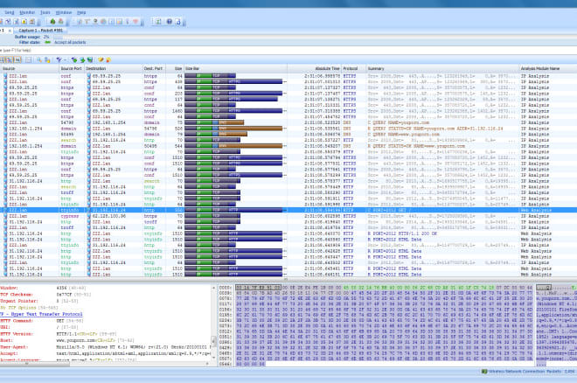Click decode pane scroll down arrow

tap(213, 359)
